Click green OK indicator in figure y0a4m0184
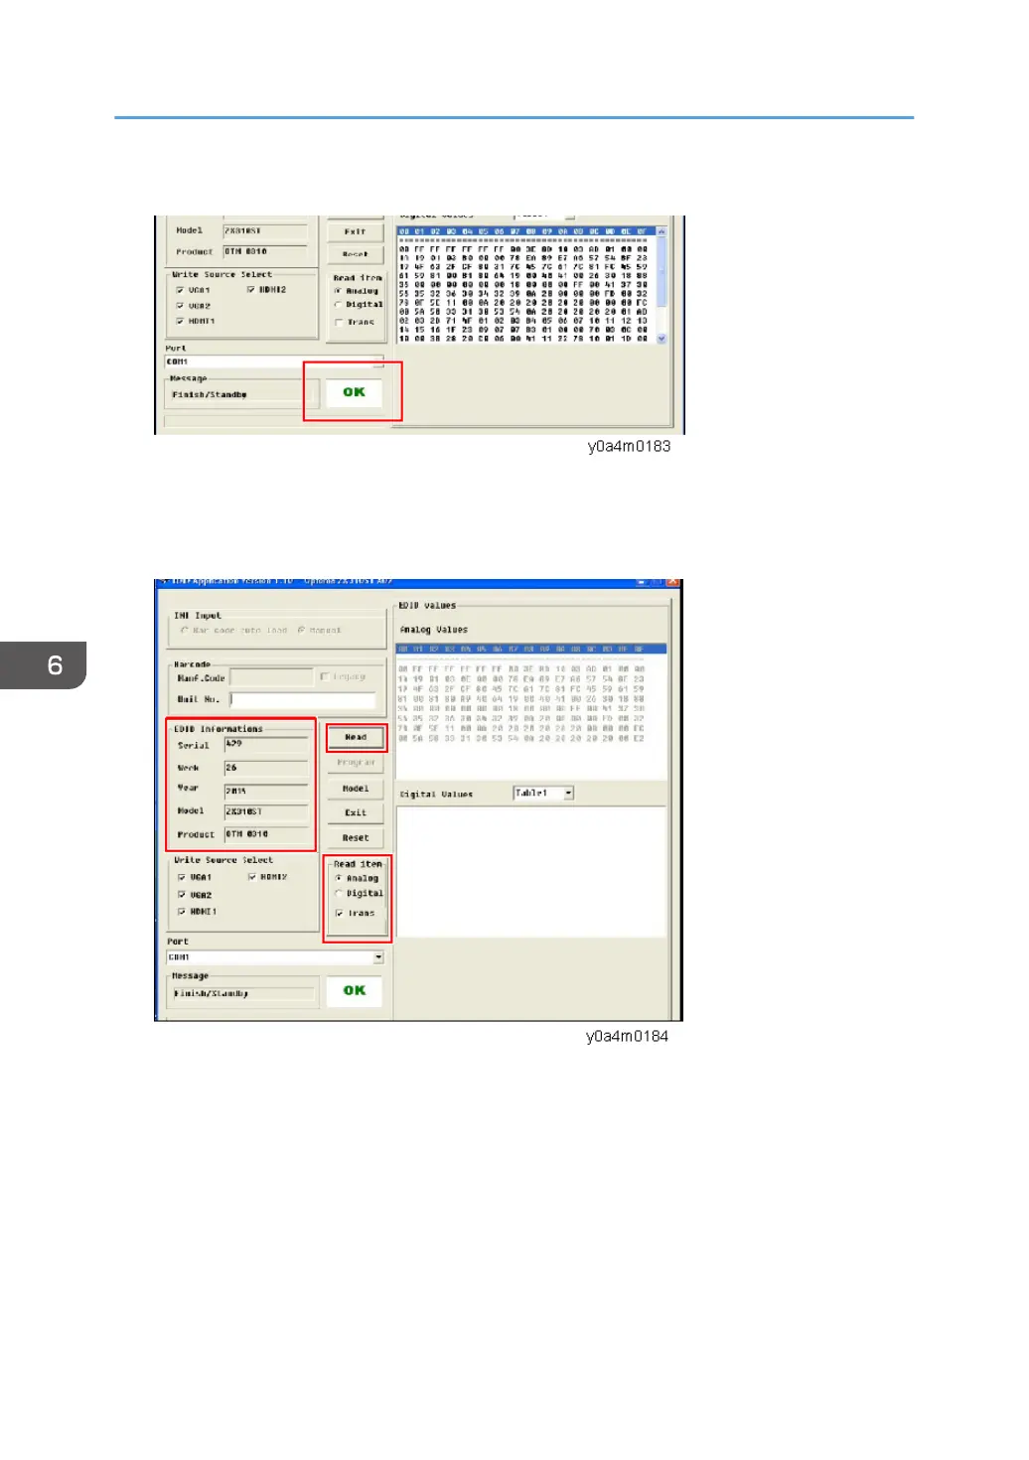Screen dimensions: 1029x1460 pos(355,991)
